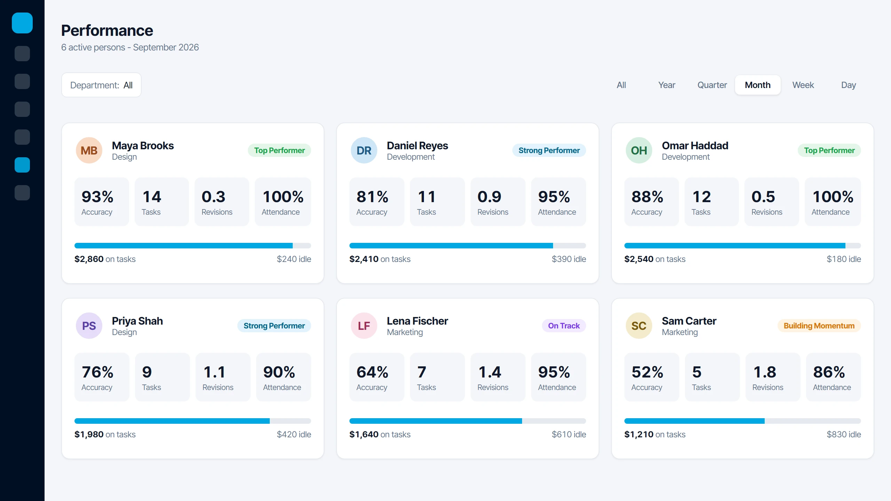Click the Priya Shah name
891x501 pixels.
pyautogui.click(x=137, y=321)
